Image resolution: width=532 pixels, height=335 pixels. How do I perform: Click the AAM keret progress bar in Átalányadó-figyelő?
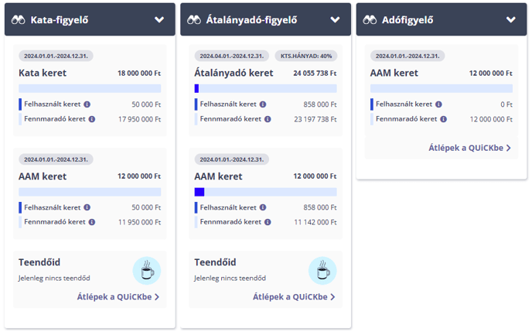pos(265,192)
